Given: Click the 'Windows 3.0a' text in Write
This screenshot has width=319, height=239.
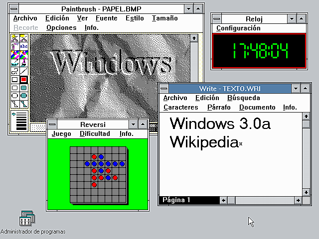Looking at the screenshot, I should pyautogui.click(x=220, y=123).
